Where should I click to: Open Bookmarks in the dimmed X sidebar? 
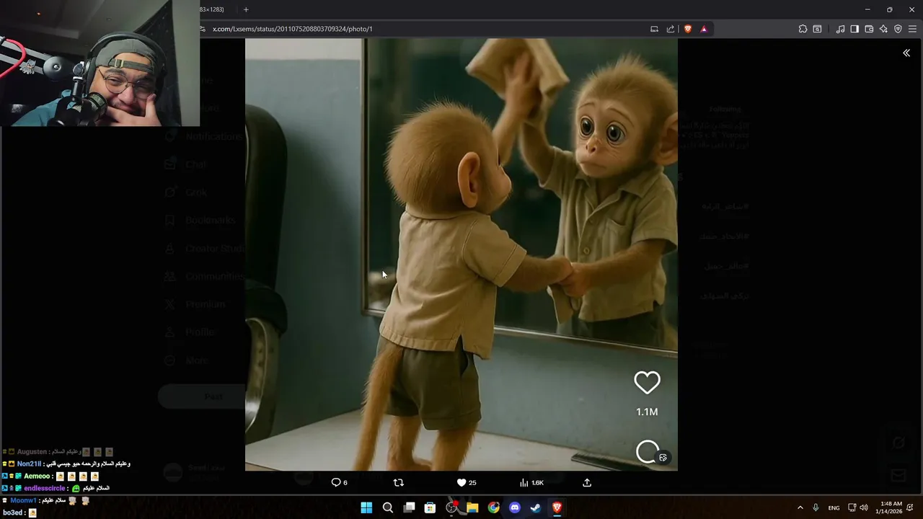click(x=200, y=220)
